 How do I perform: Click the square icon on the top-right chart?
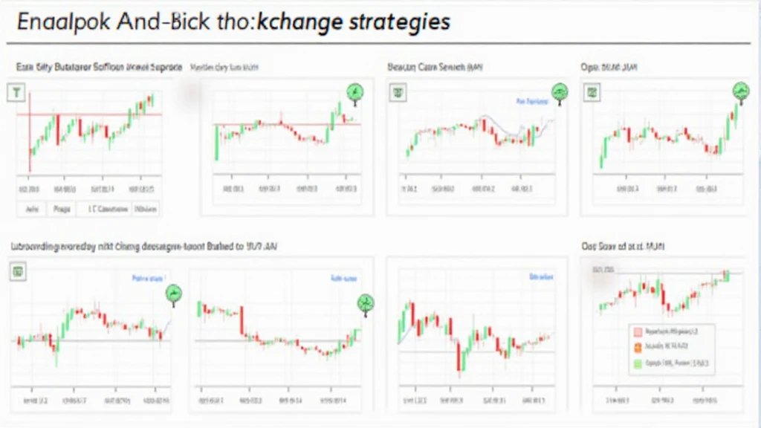pyautogui.click(x=592, y=92)
